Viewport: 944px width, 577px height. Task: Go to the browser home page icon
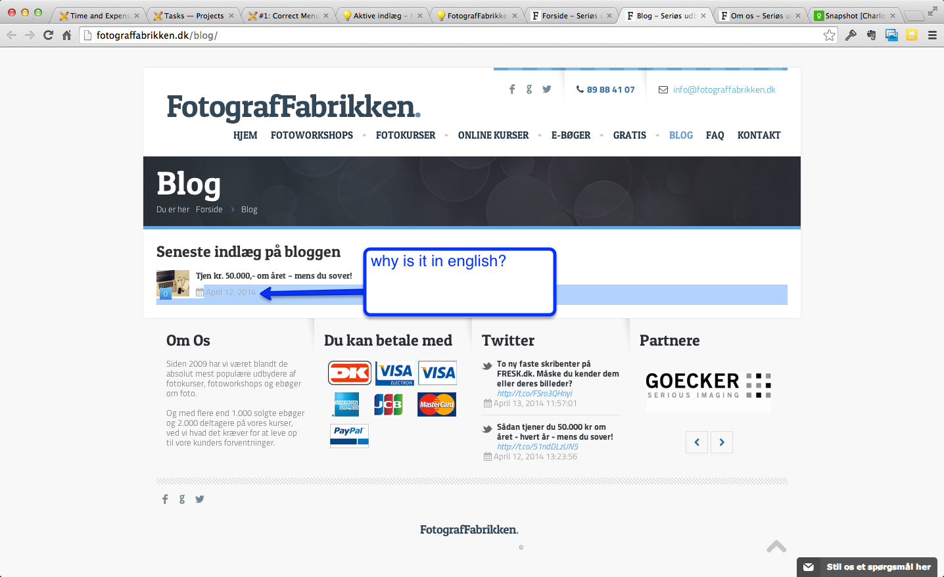click(x=66, y=35)
